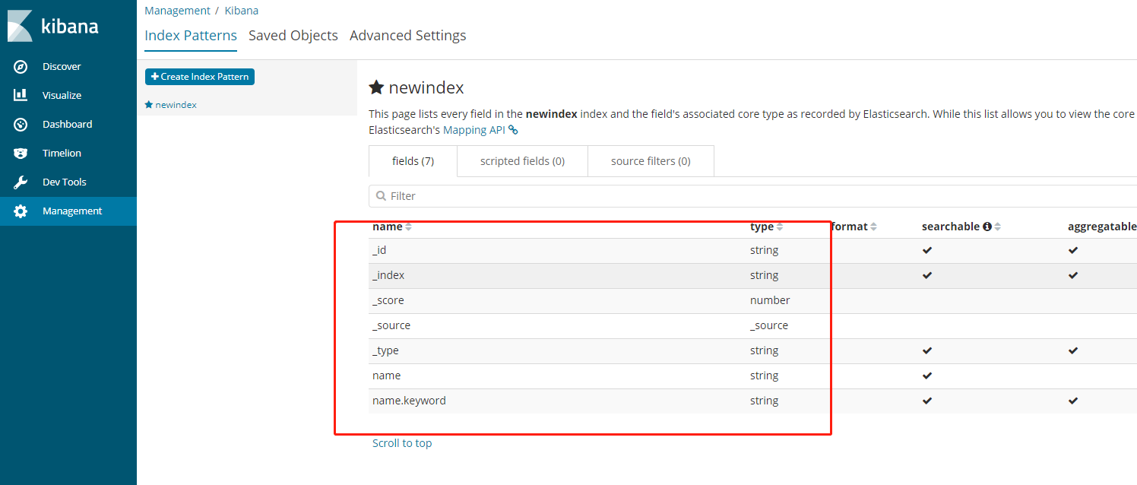Open Dashboard via gauge icon

[21, 125]
